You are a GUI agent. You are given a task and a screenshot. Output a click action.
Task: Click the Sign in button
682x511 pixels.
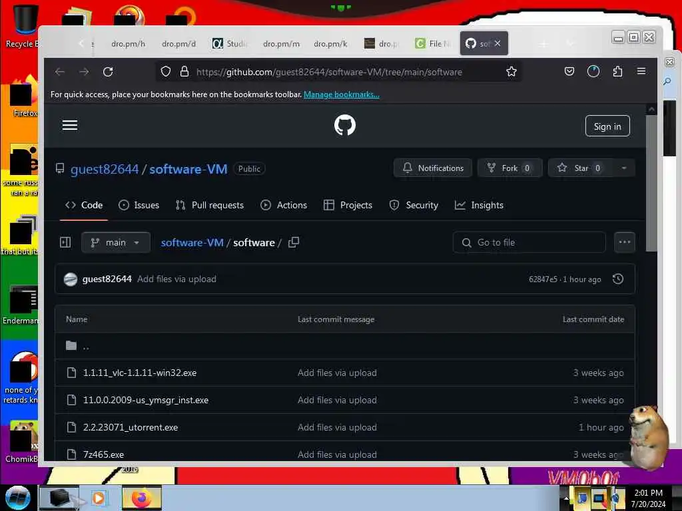pos(607,126)
